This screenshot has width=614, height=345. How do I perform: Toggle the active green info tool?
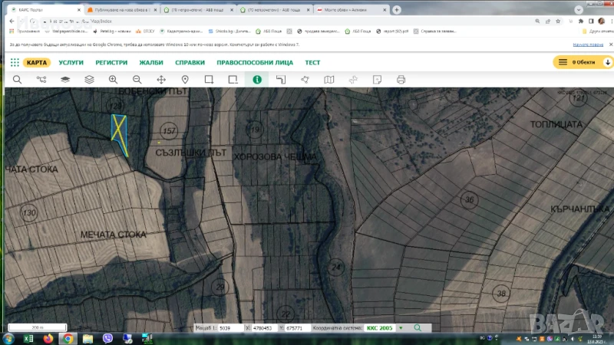click(257, 79)
